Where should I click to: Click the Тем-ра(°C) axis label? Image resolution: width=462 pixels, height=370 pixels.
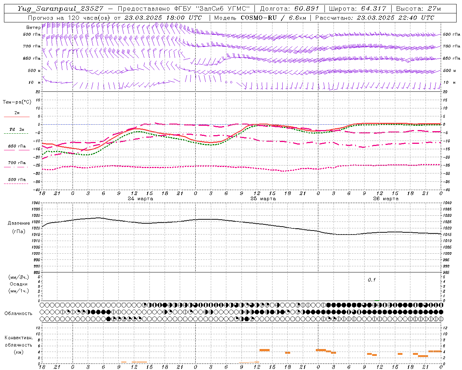(x=17, y=102)
